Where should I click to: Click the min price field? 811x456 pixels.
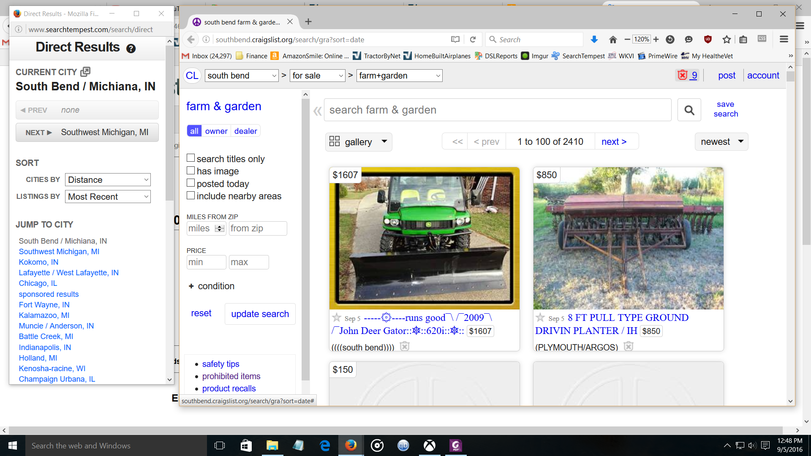coord(207,262)
